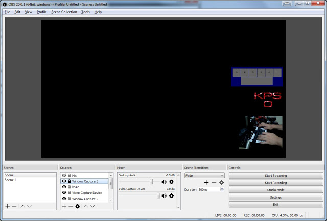327x221 pixels.
Task: Click the OBS logo in title bar
Action: 5,4
